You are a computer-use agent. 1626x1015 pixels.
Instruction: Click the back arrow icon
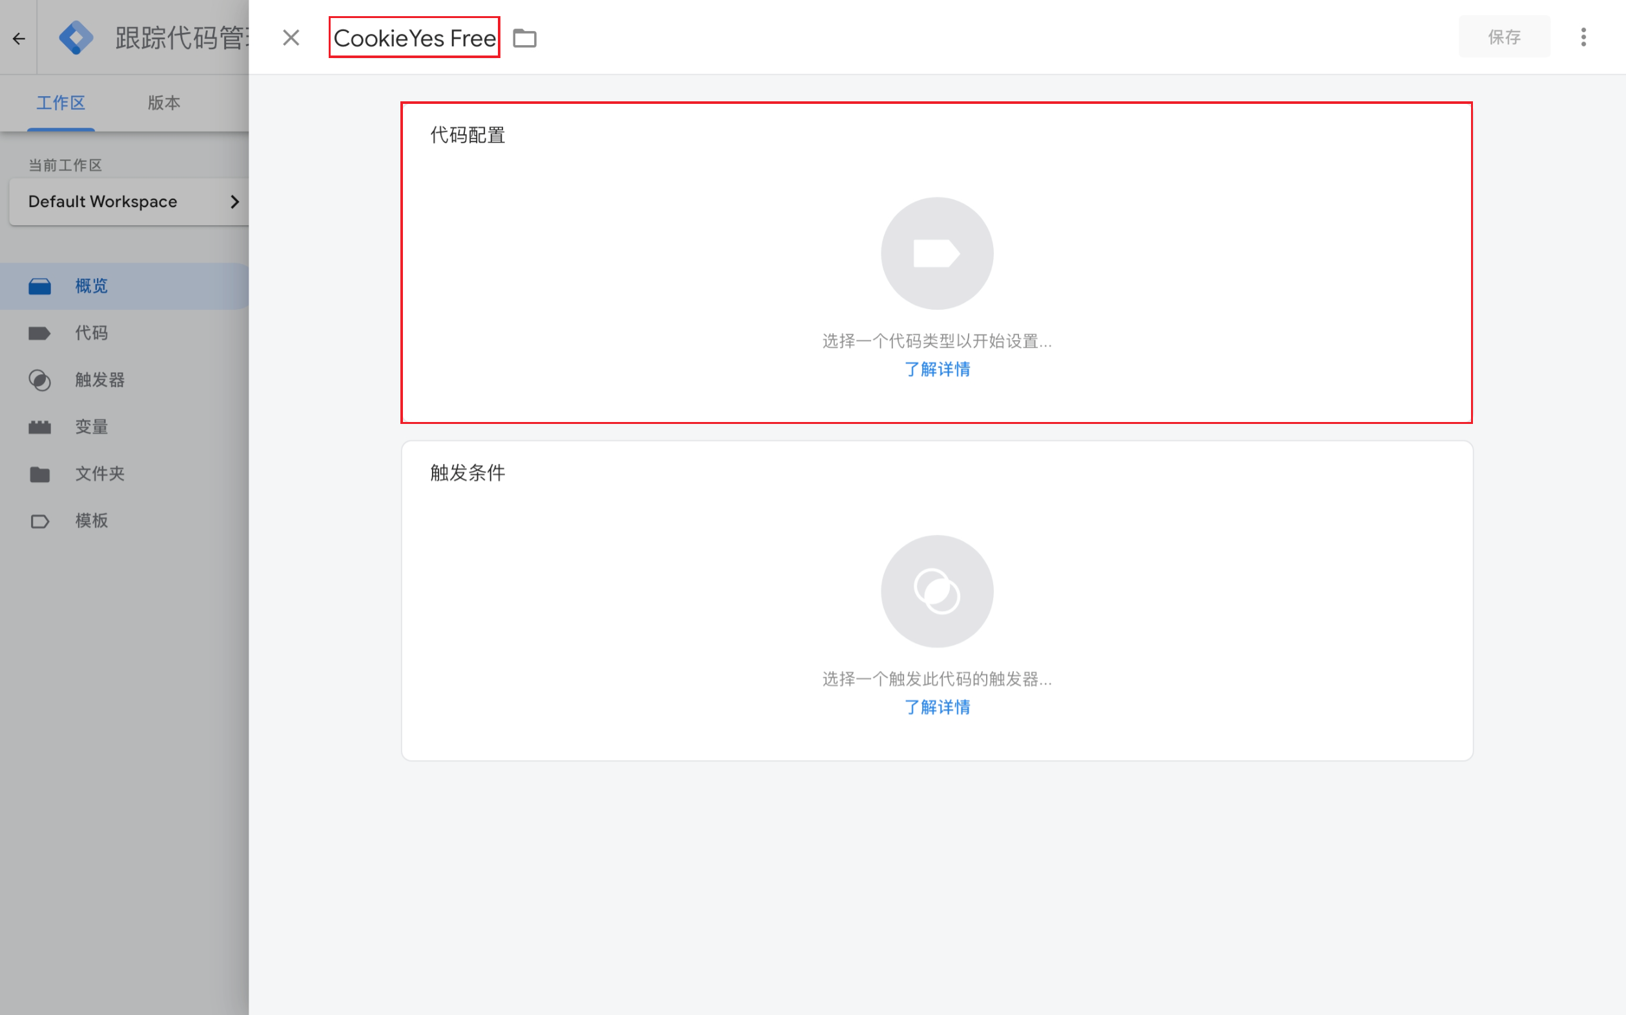point(19,38)
